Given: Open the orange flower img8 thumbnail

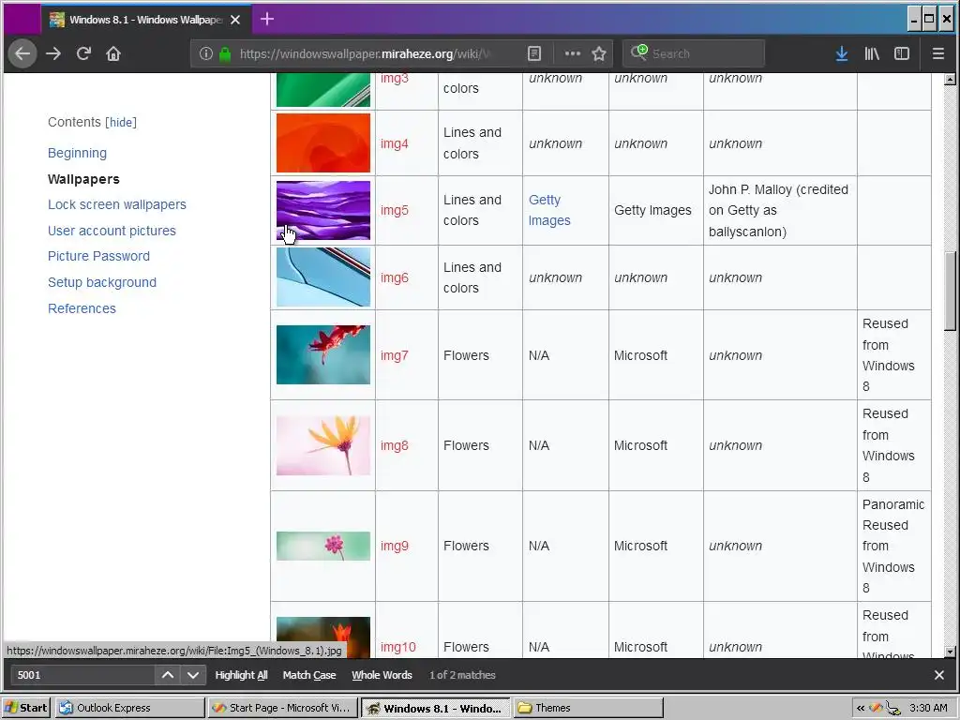Looking at the screenshot, I should 323,445.
